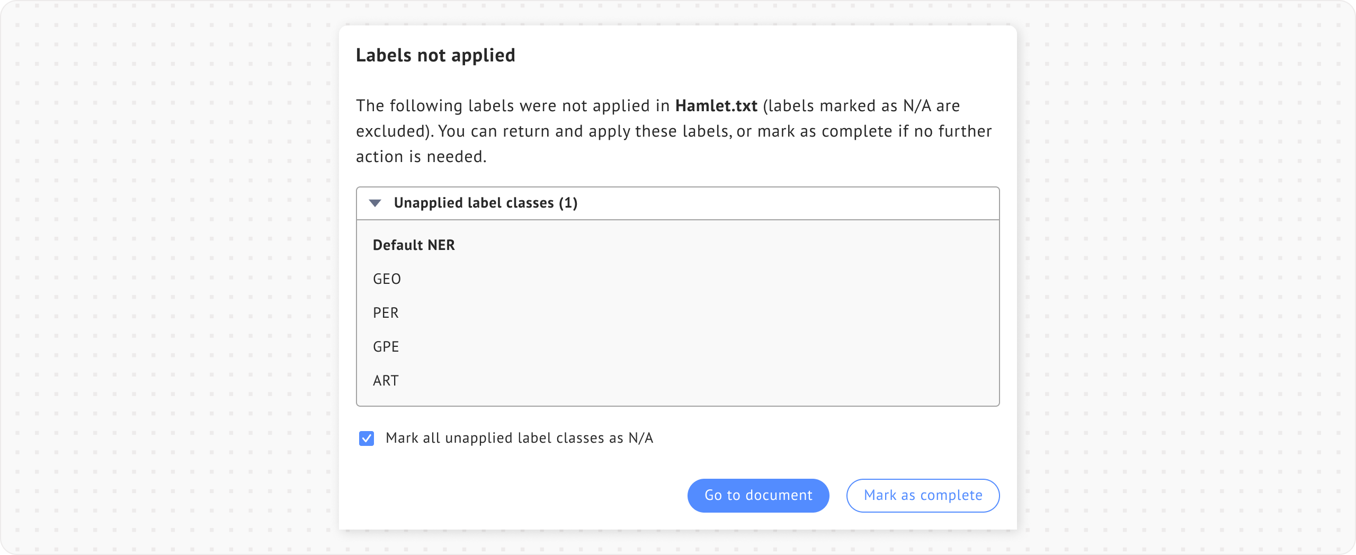Image resolution: width=1356 pixels, height=555 pixels.
Task: Pick the GPE label entry
Action: click(386, 347)
